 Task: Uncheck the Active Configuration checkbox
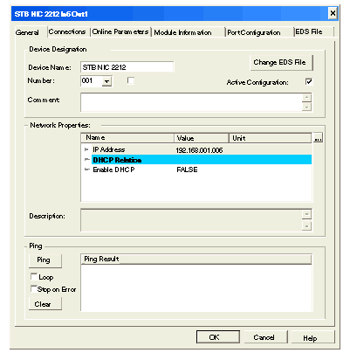click(309, 81)
